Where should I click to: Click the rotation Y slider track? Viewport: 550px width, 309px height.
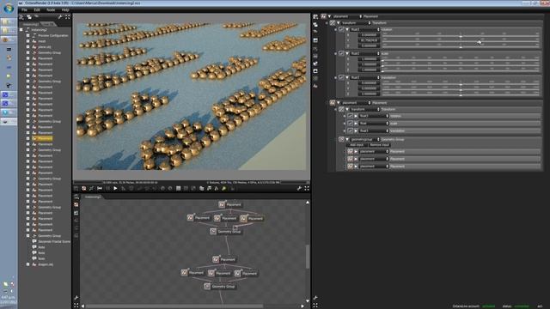tap(461, 42)
